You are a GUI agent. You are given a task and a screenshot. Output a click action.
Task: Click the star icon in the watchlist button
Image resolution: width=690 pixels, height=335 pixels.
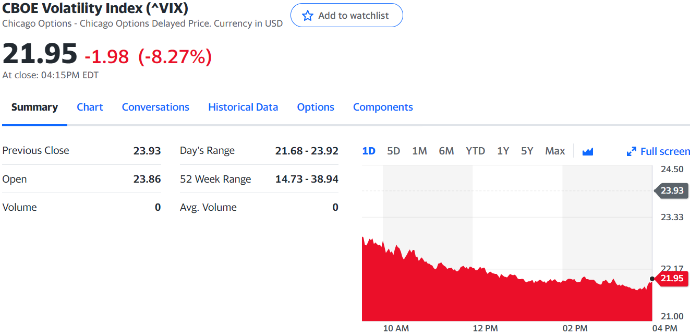coord(308,16)
